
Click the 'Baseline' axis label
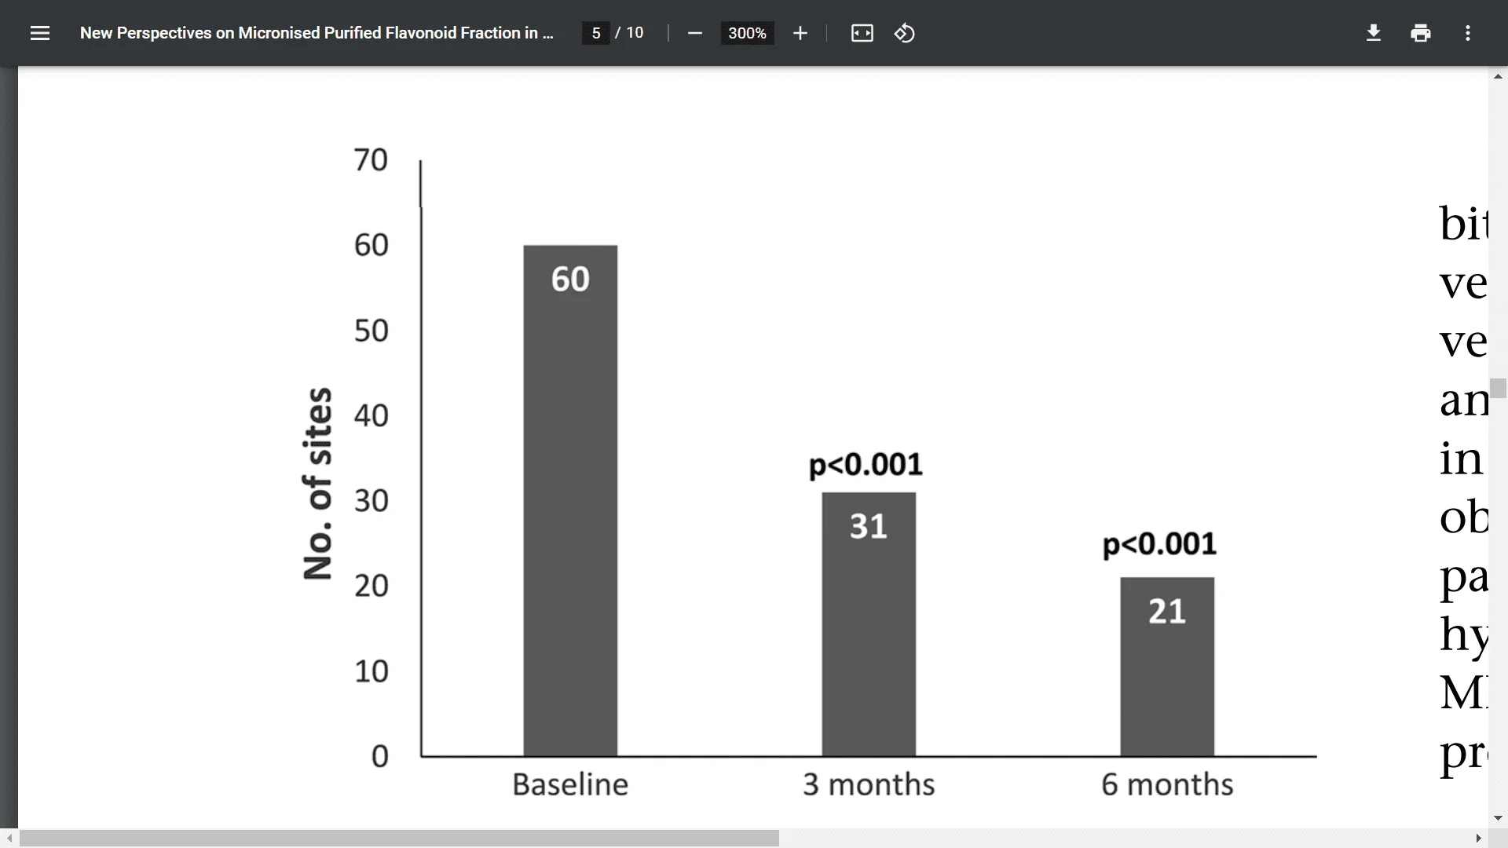click(570, 784)
